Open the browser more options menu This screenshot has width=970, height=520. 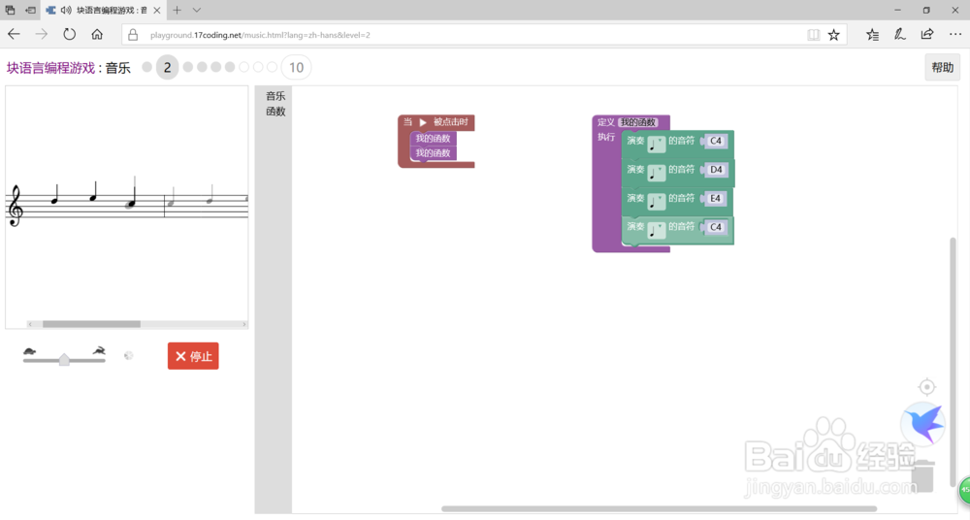pyautogui.click(x=955, y=35)
